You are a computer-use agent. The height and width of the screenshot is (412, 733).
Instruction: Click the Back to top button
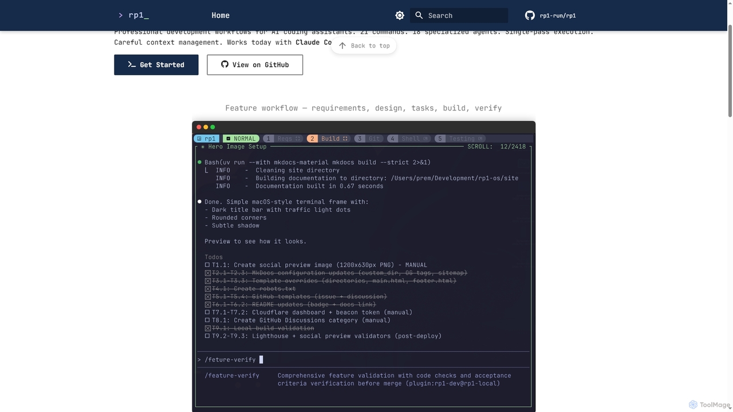[x=364, y=46]
